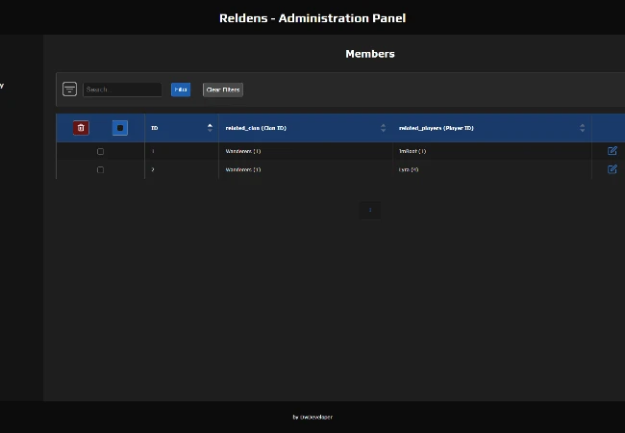Viewport: 625px width, 433px height.
Task: Sort by the ID column arrows
Action: point(210,128)
